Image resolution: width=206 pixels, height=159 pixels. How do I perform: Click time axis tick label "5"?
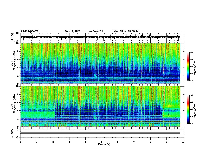pos(102,142)
